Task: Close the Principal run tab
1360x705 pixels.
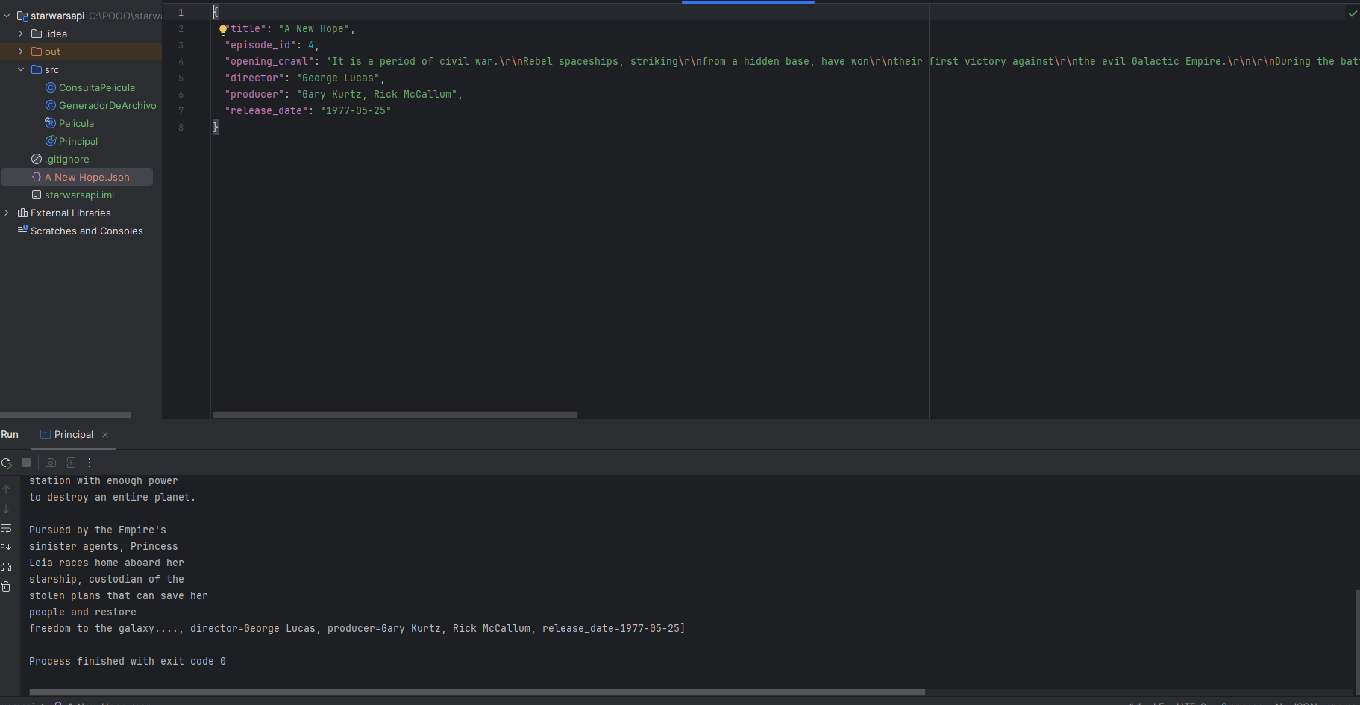Action: [x=105, y=435]
